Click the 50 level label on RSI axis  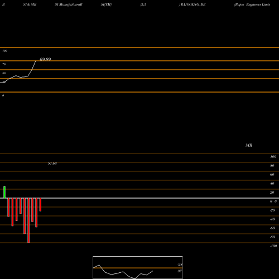point(4,73)
